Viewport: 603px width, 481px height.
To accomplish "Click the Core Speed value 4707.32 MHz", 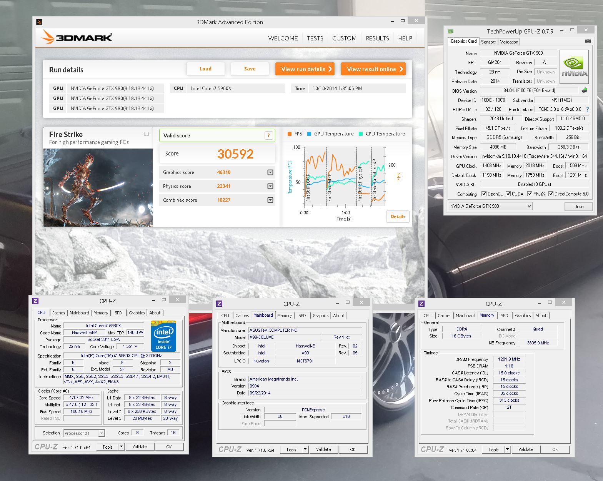I will pyautogui.click(x=82, y=398).
